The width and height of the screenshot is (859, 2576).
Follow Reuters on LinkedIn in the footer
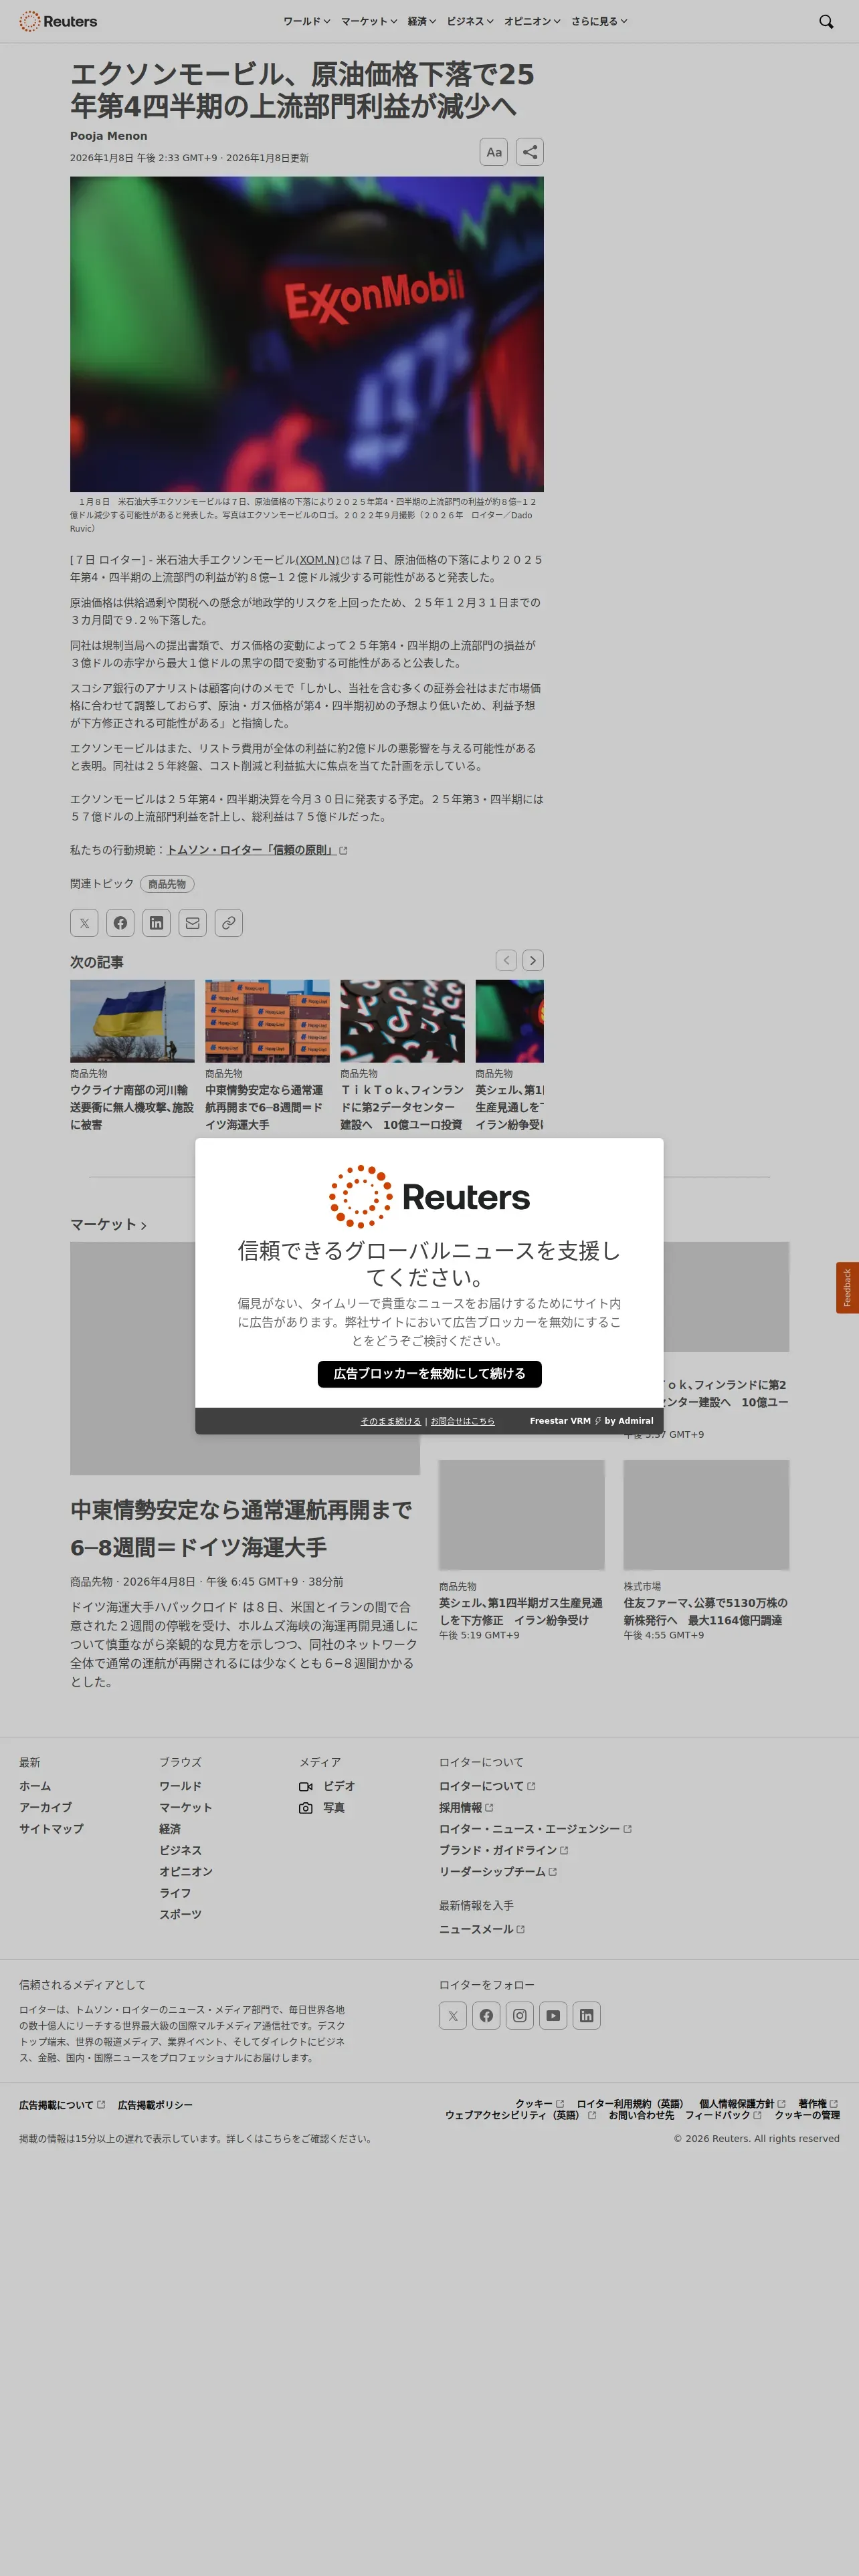pyautogui.click(x=586, y=2015)
